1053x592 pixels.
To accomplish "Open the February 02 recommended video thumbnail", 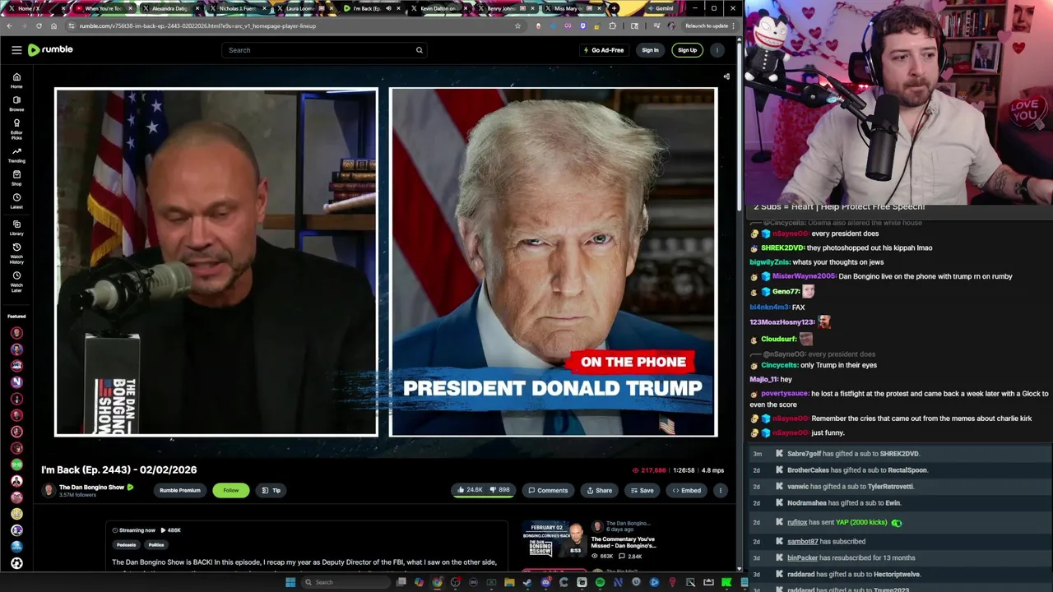I will point(555,539).
